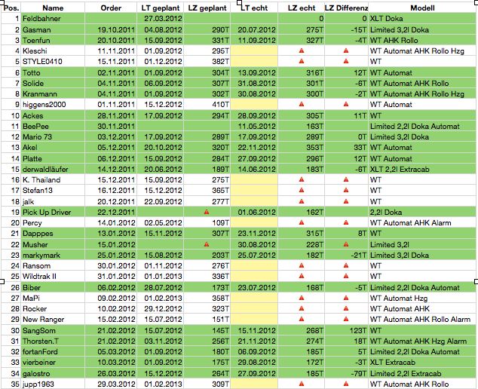The image size is (478, 389).
Task: Select Ackes' LZ echt value 305T
Action: pyautogui.click(x=314, y=115)
